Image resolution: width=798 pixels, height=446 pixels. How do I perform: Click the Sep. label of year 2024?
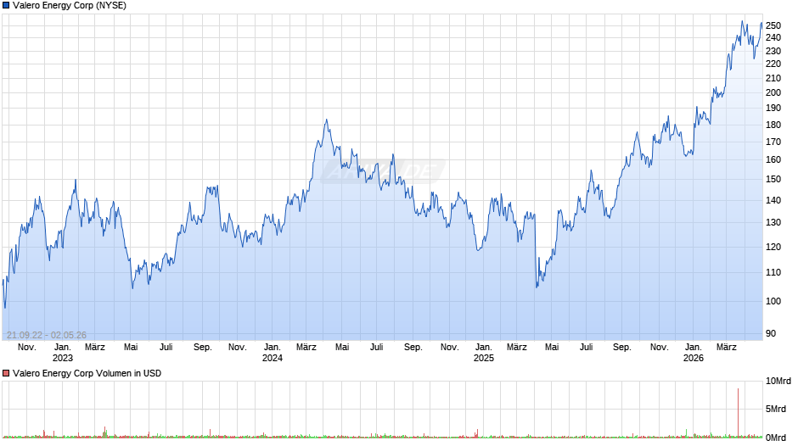point(413,348)
